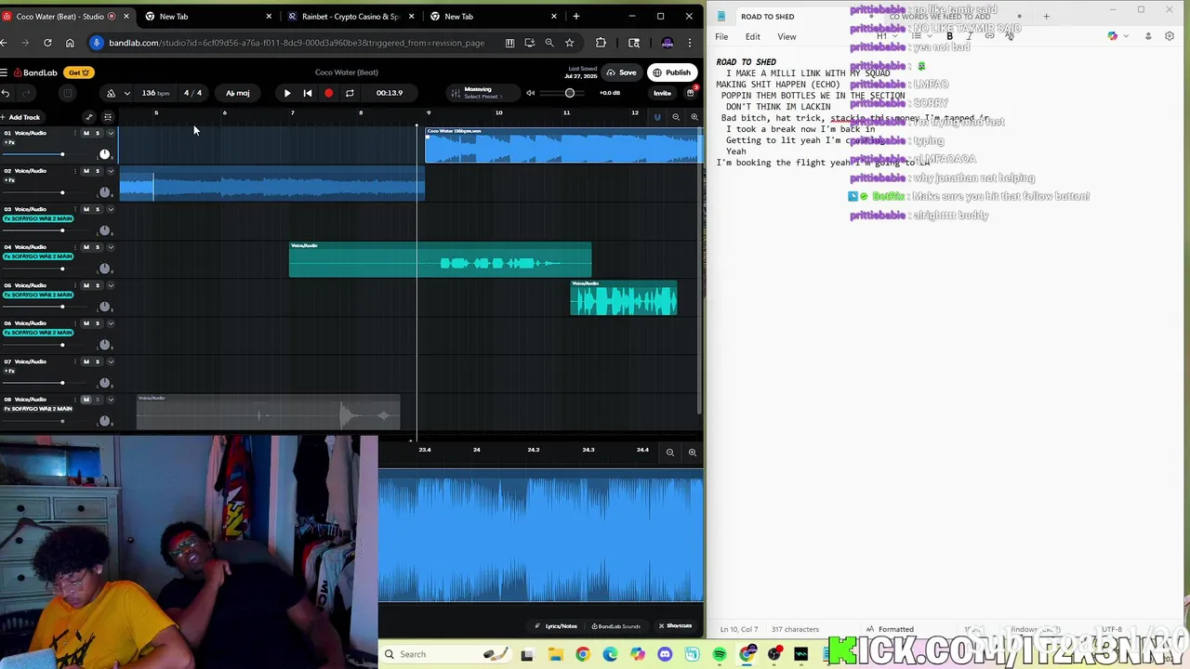Invite a collaborator
The width and height of the screenshot is (1190, 669).
point(662,93)
